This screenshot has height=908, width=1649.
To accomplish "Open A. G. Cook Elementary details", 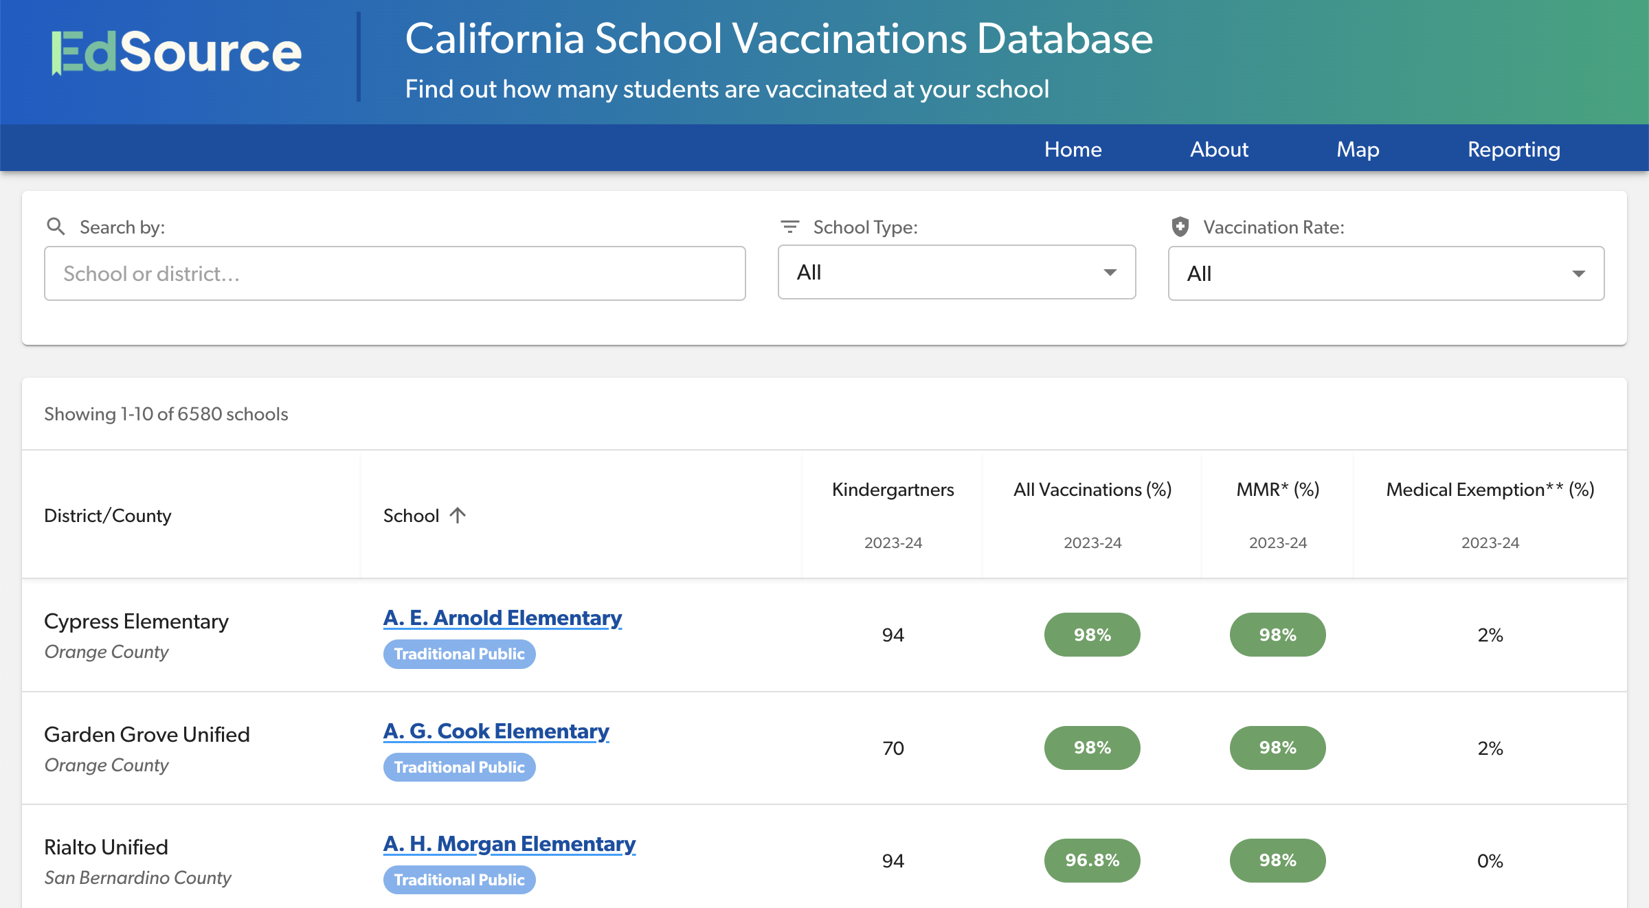I will [496, 731].
